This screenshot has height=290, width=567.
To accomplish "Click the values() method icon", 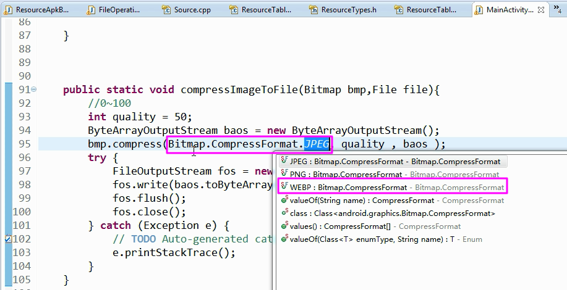I will [284, 226].
